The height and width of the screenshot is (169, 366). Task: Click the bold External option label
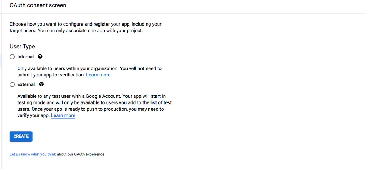(26, 84)
